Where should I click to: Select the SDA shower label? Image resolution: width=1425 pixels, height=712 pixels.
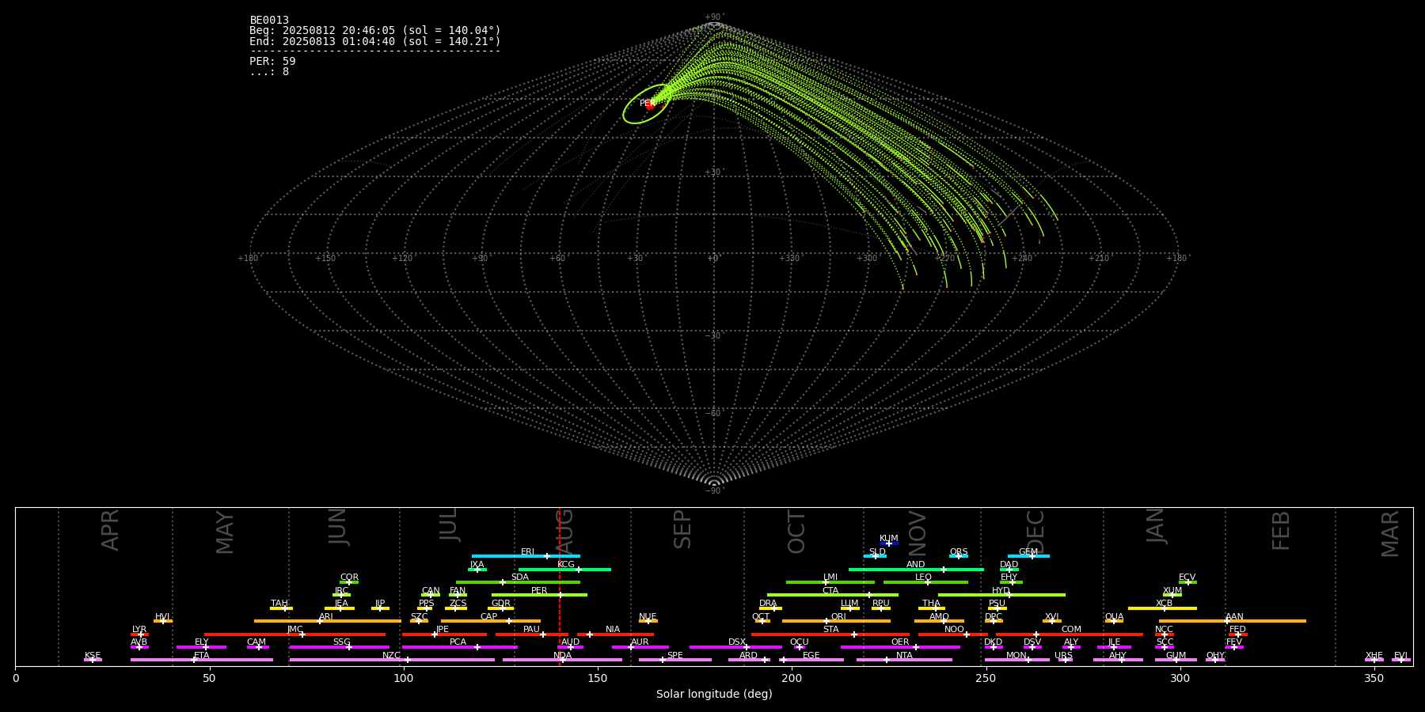[519, 577]
